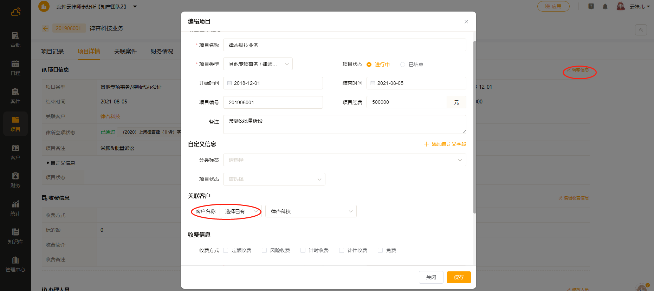Image resolution: width=654 pixels, height=291 pixels.
Task: Click the notification bell icon
Action: pos(605,7)
